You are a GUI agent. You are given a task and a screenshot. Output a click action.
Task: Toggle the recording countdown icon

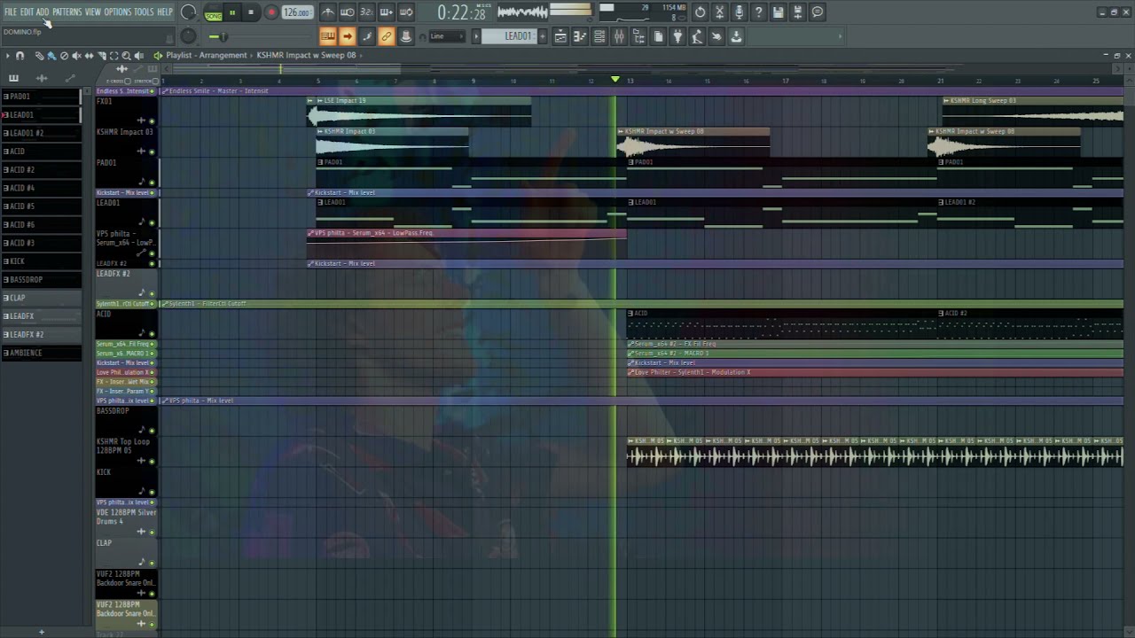367,12
